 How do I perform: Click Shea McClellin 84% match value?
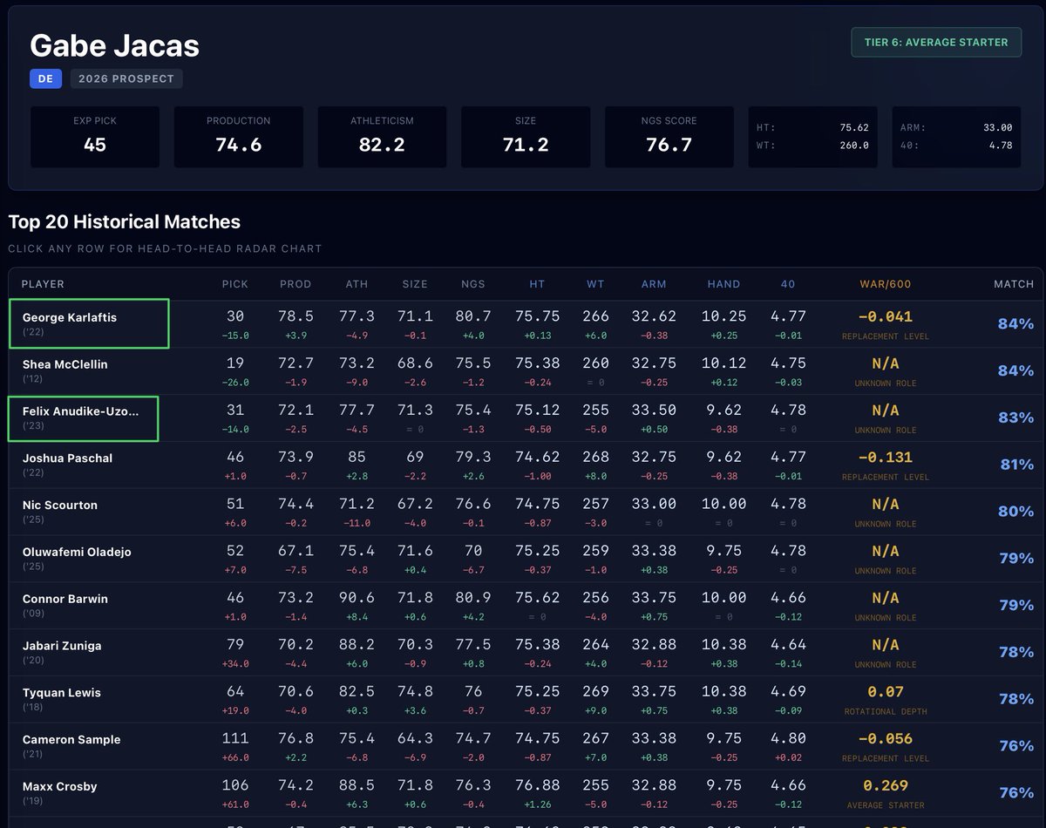pyautogui.click(x=1015, y=371)
